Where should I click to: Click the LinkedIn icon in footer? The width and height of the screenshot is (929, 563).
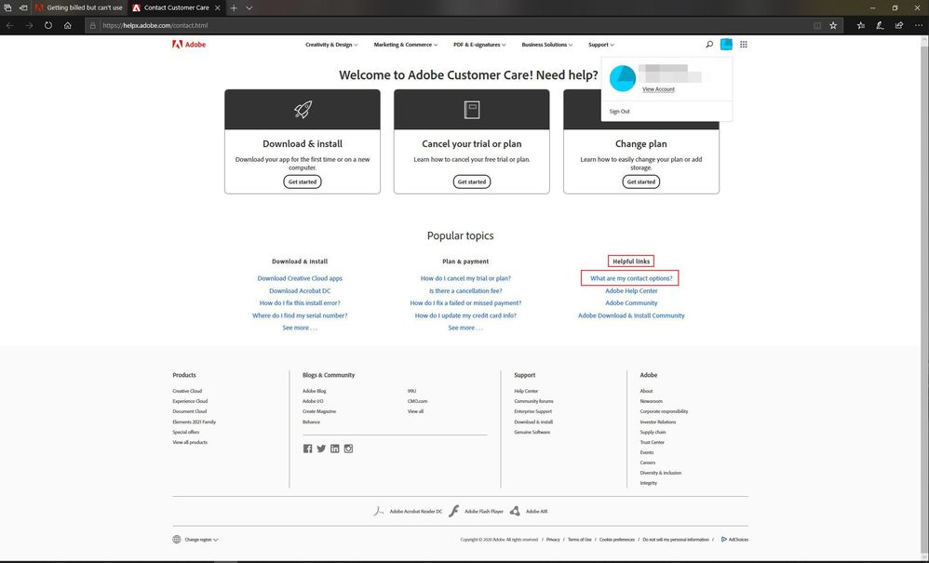coord(335,449)
